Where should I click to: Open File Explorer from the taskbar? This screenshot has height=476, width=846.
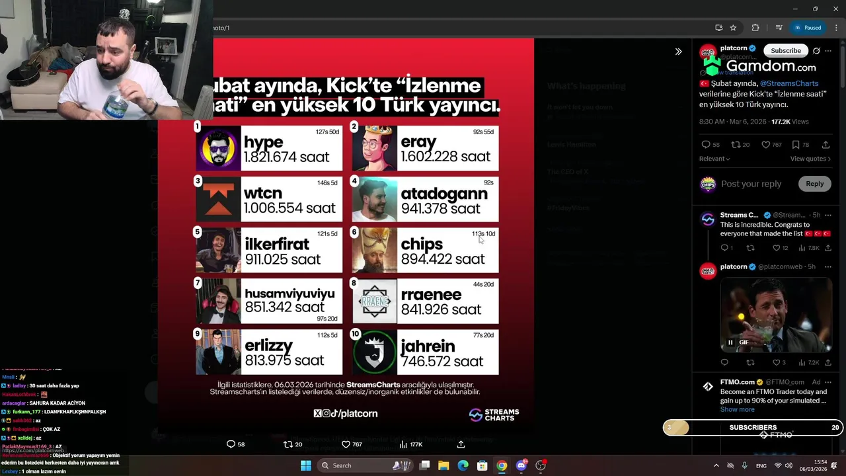pyautogui.click(x=443, y=465)
